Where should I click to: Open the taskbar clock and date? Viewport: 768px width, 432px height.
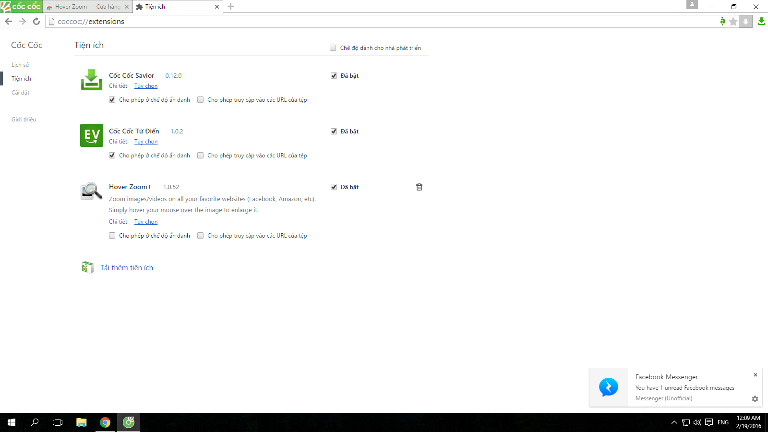coord(748,422)
